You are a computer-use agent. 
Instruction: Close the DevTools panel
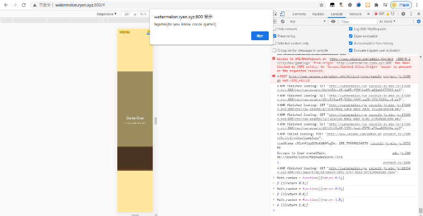click(x=418, y=14)
